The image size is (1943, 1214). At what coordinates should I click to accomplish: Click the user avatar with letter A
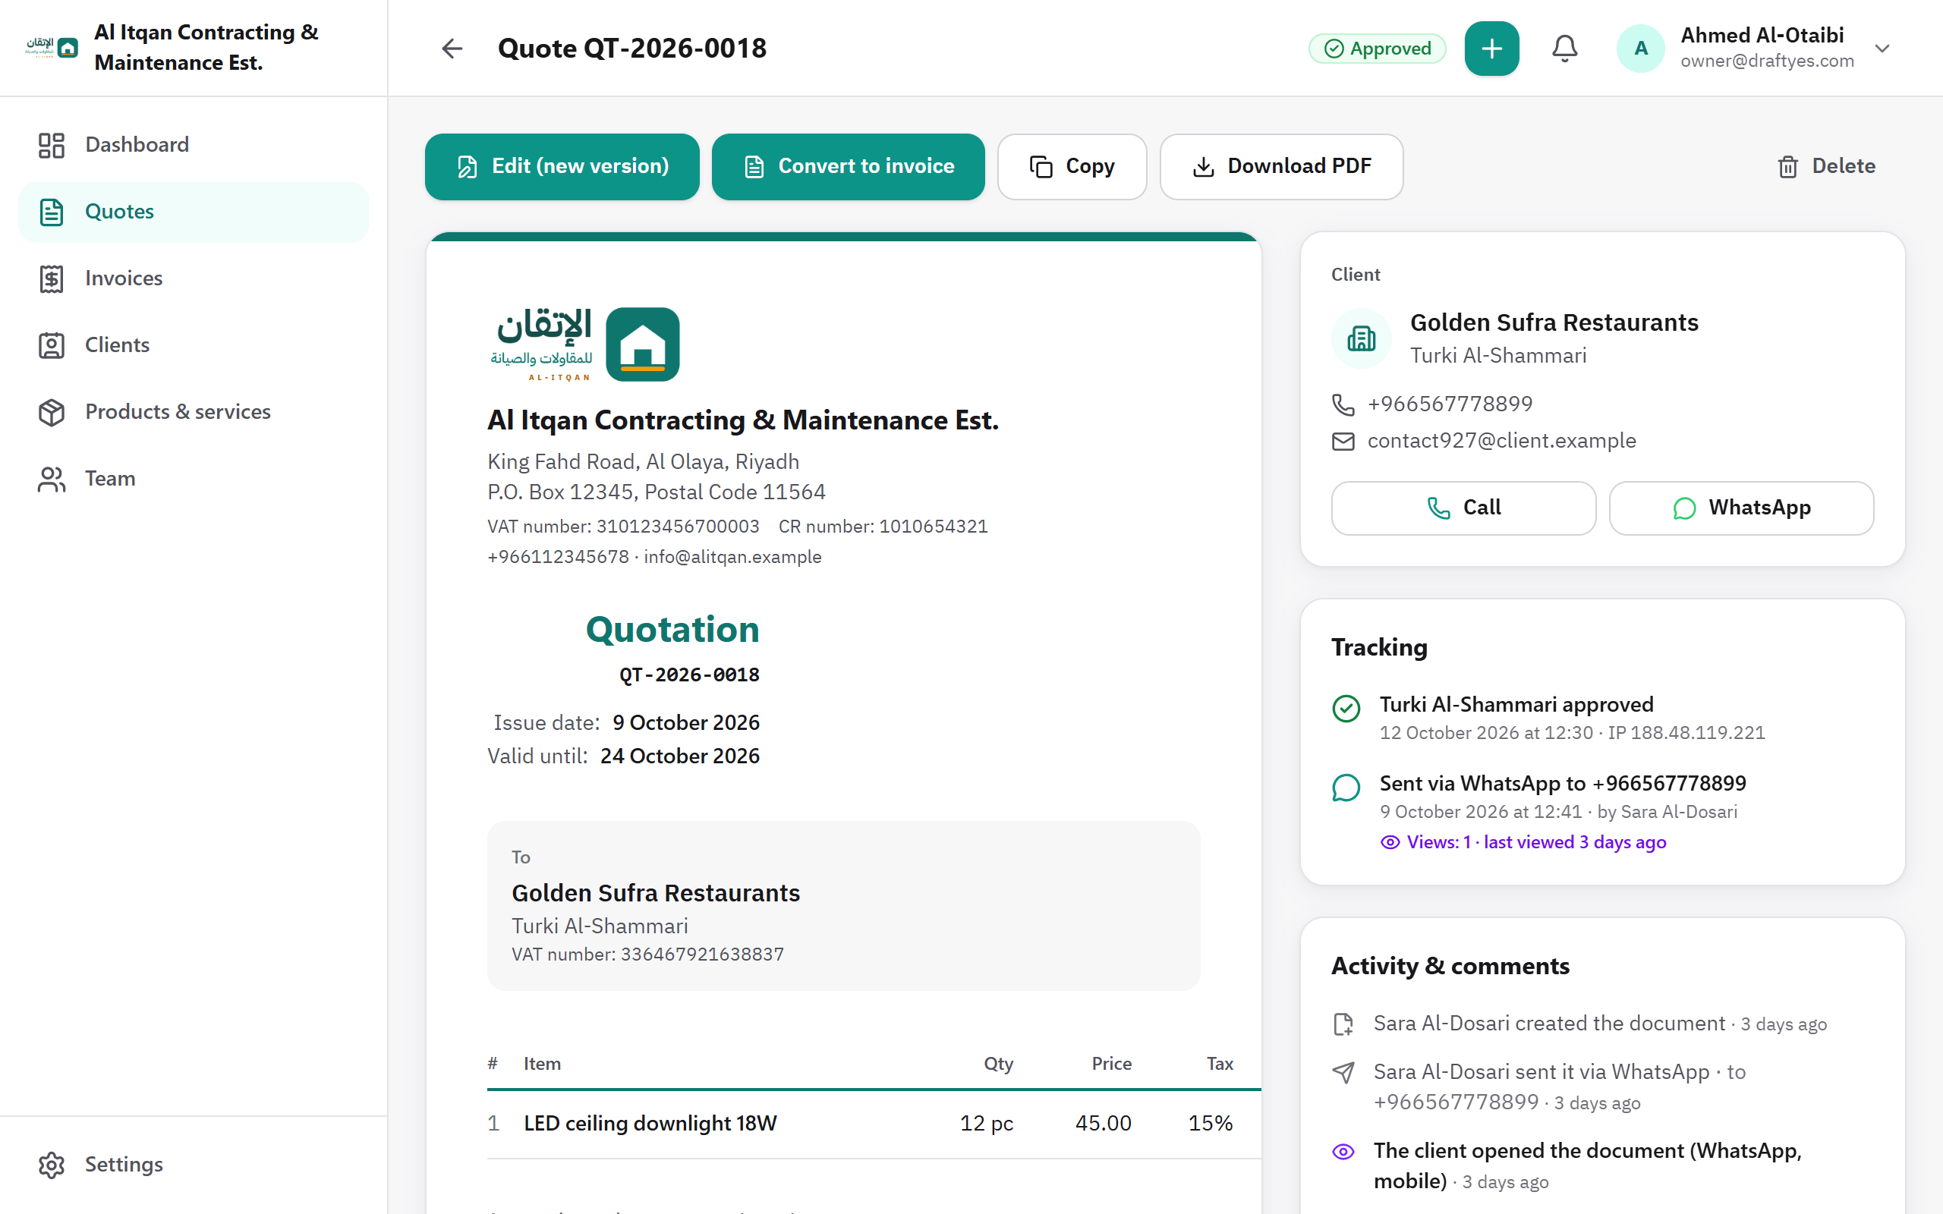coord(1640,48)
